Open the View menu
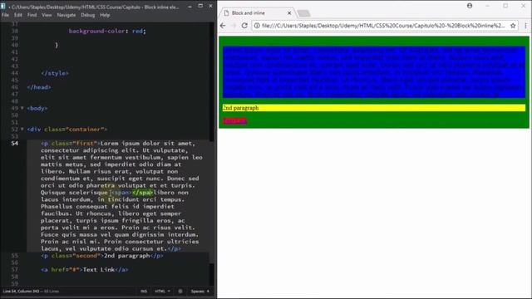 [x=47, y=15]
